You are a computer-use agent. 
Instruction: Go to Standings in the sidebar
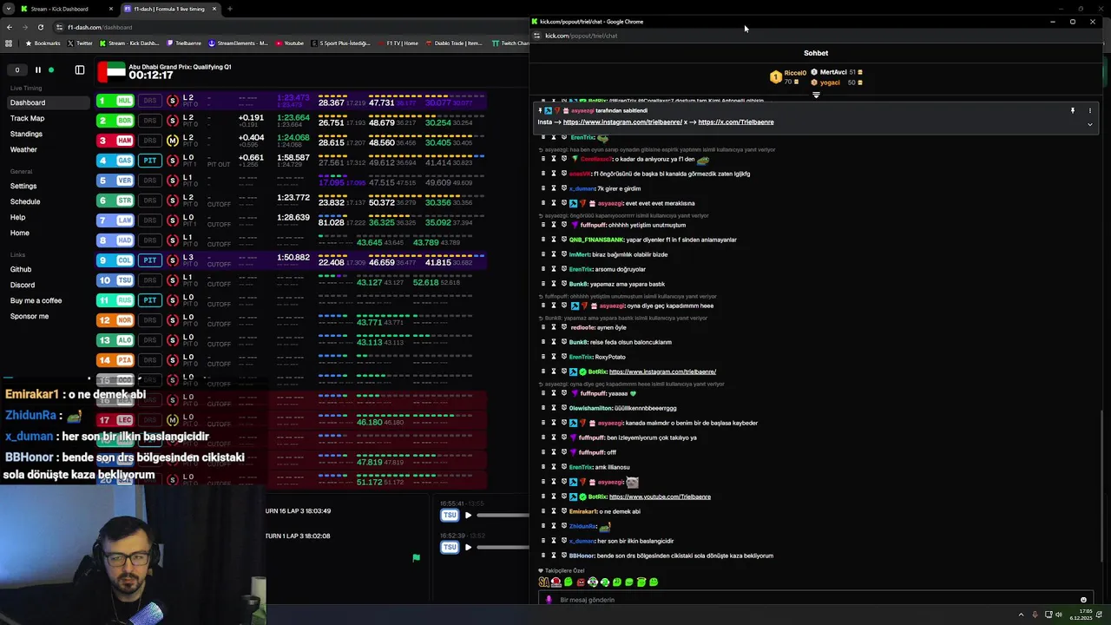(x=26, y=134)
